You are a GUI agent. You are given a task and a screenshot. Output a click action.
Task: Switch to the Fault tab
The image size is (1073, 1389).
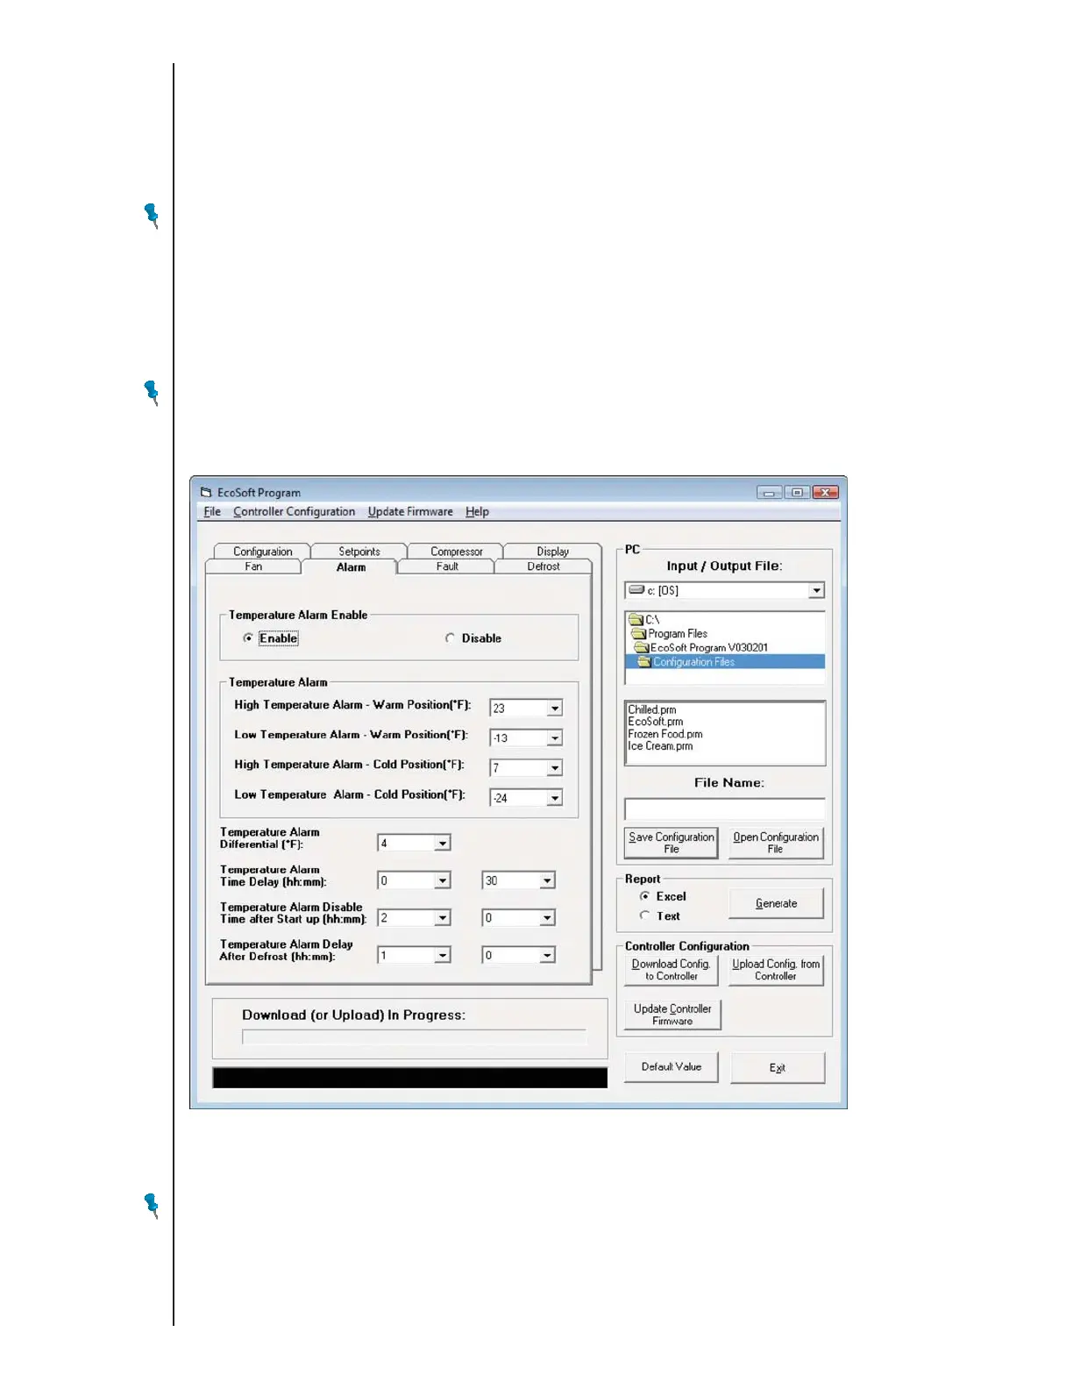click(x=447, y=566)
